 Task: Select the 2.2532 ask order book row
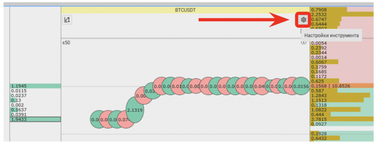coord(343,14)
